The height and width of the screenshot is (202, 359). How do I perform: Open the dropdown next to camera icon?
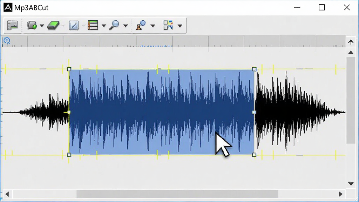(42, 26)
